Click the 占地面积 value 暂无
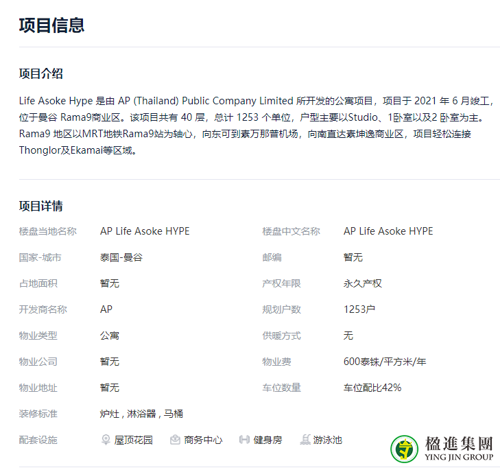 (x=110, y=283)
